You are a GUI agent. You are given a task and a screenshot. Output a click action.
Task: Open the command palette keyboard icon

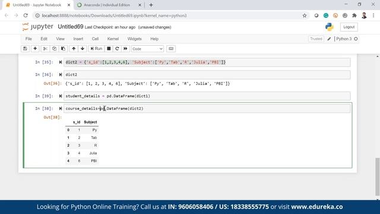point(171,49)
